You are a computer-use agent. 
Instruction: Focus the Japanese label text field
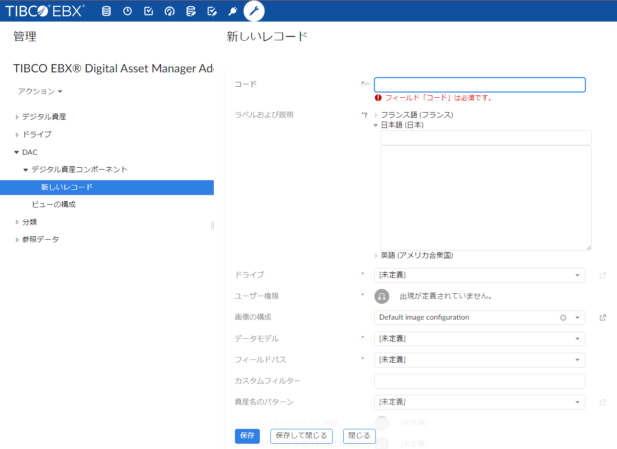click(x=486, y=138)
